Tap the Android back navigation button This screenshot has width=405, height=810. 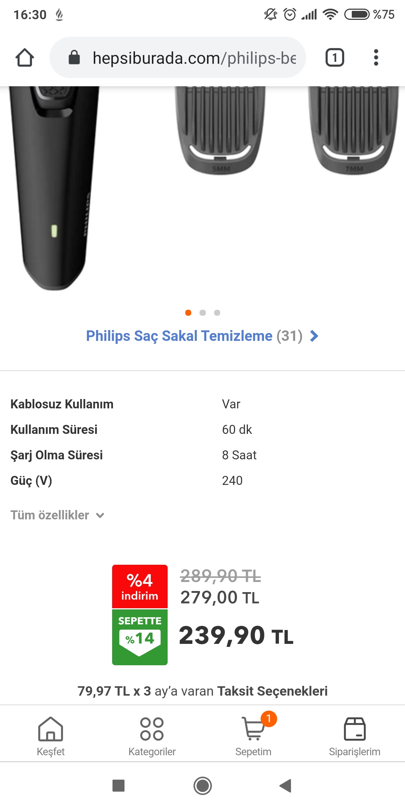(x=285, y=786)
